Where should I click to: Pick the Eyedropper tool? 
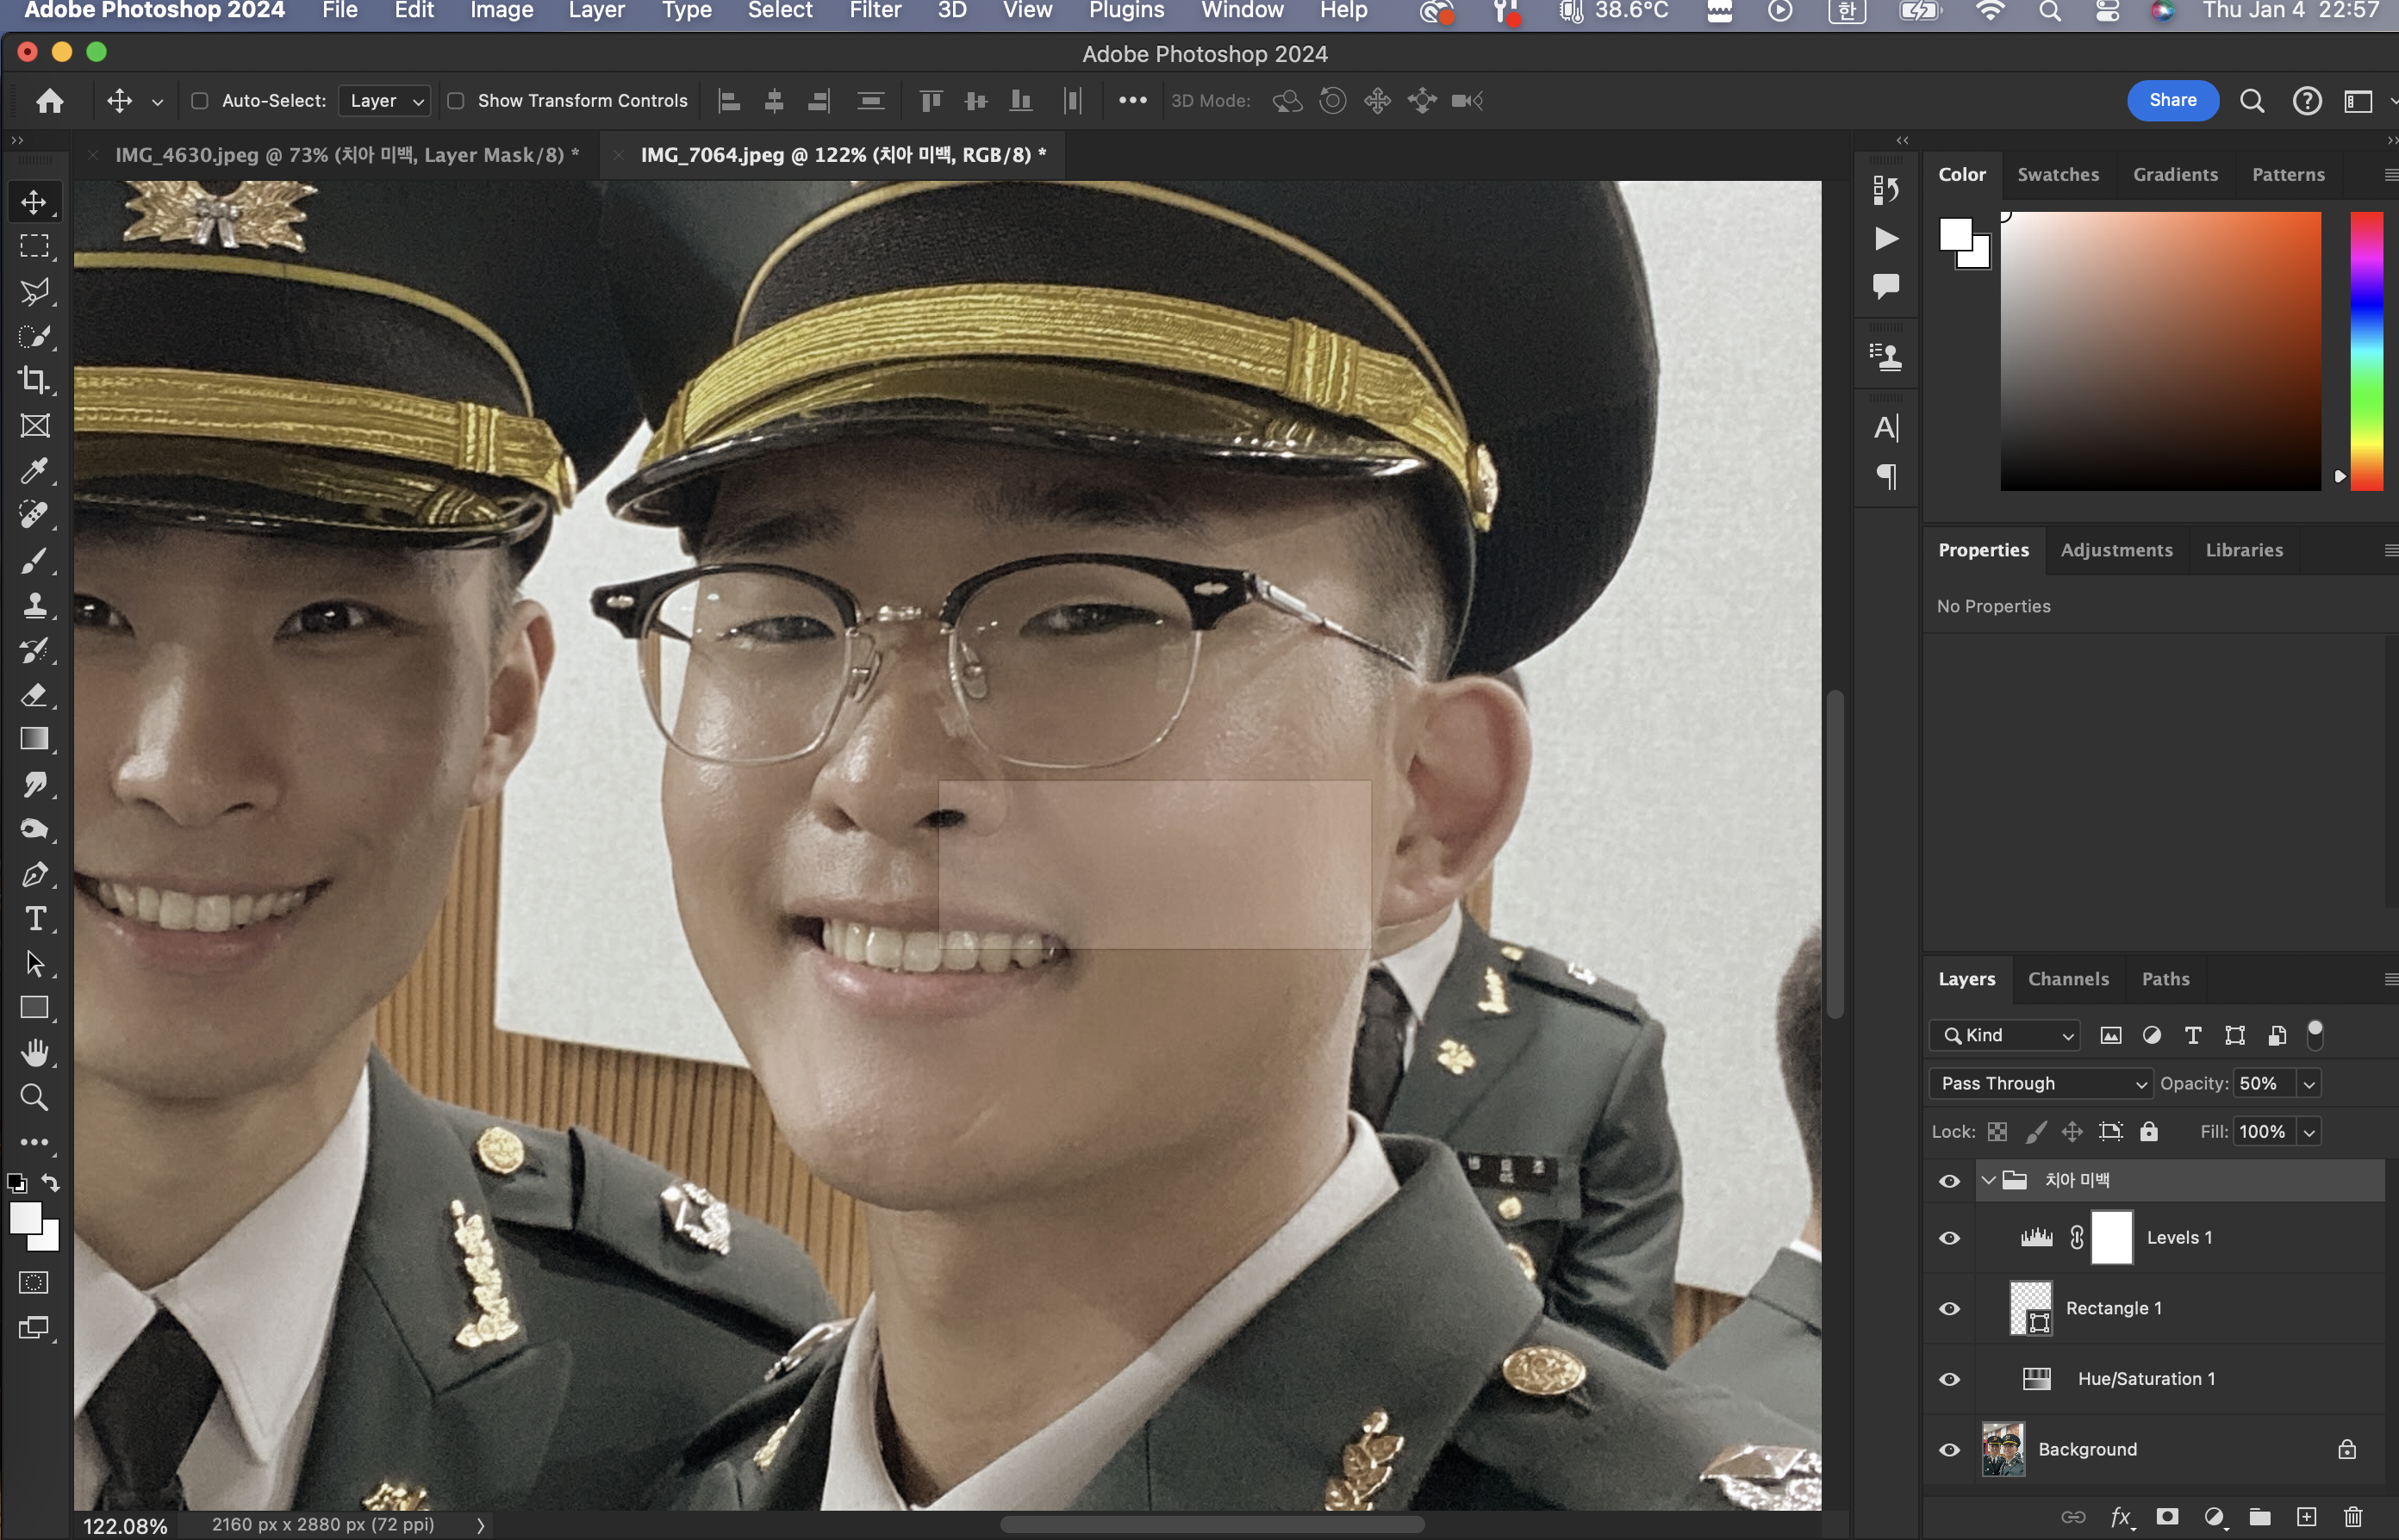(34, 470)
